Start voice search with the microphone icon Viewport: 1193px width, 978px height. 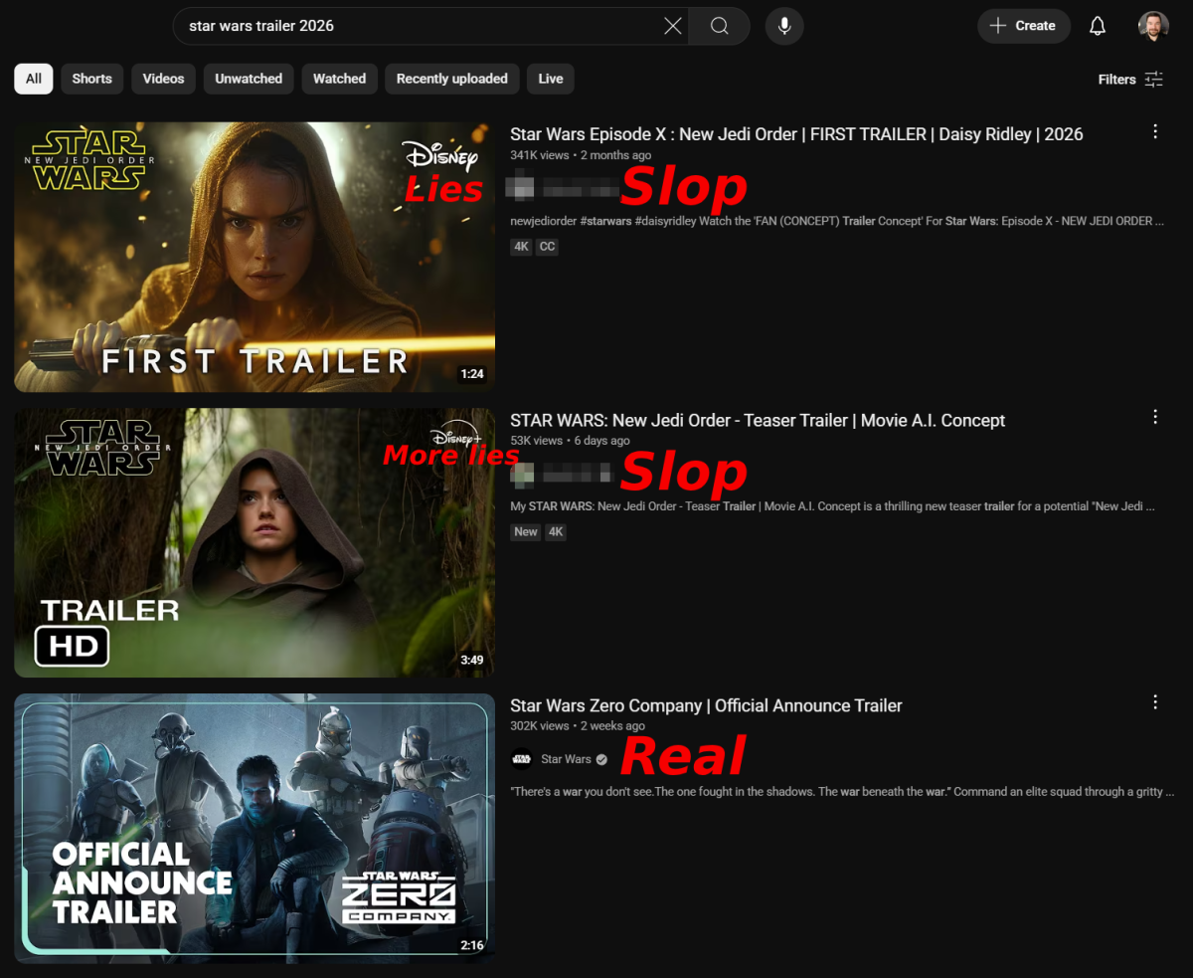(x=784, y=26)
